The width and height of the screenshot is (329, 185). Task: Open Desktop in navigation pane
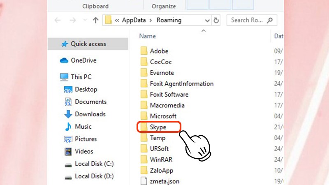coord(86,89)
